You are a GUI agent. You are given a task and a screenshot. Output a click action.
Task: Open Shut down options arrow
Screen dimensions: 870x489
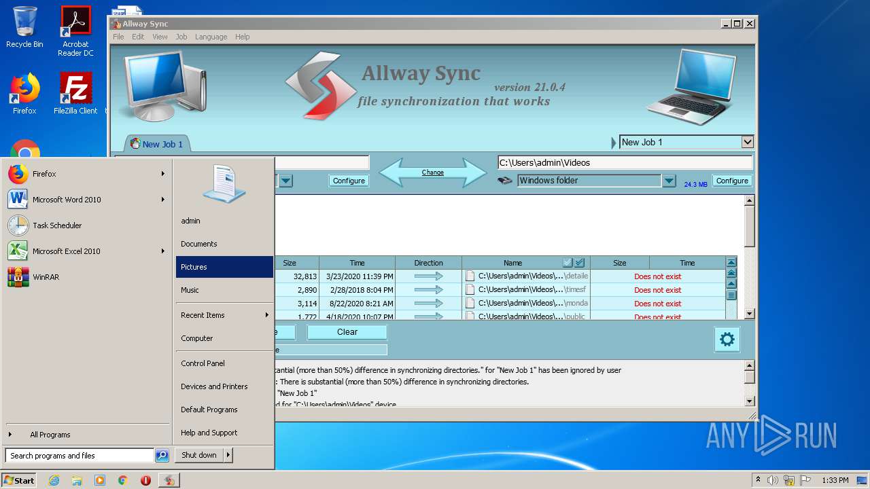click(x=228, y=455)
